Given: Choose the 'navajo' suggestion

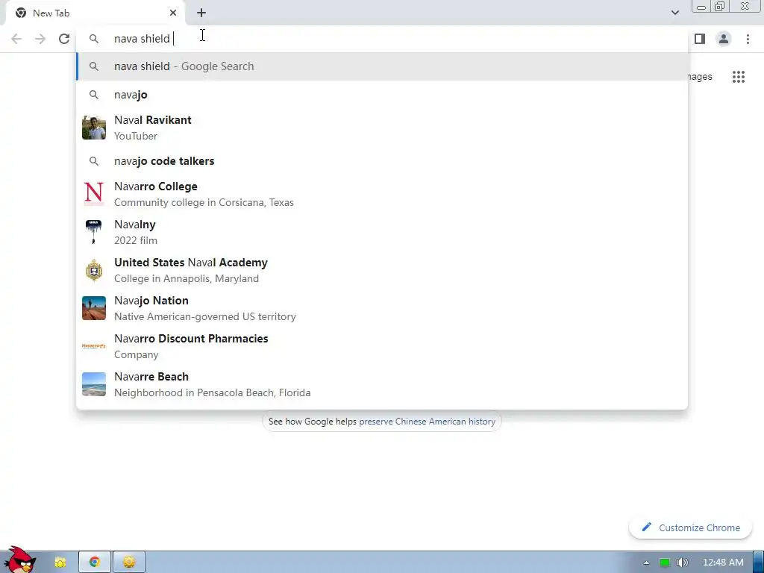Looking at the screenshot, I should [382, 95].
